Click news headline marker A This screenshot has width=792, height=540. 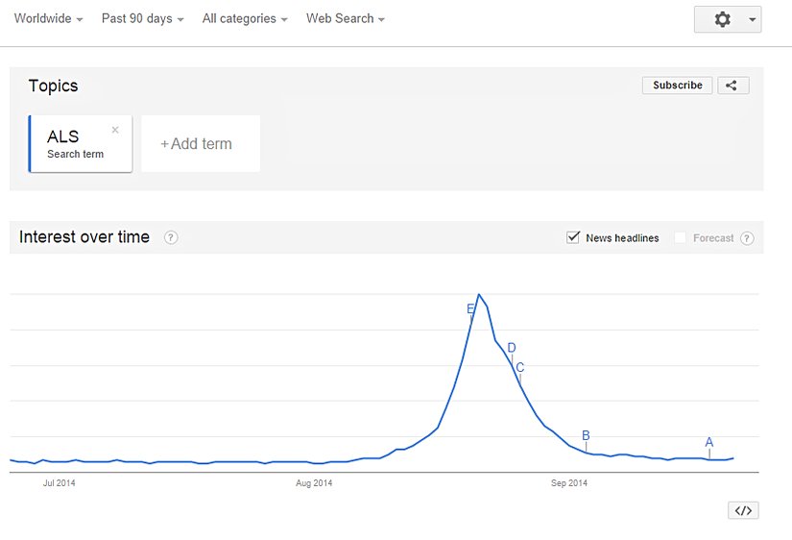point(709,443)
